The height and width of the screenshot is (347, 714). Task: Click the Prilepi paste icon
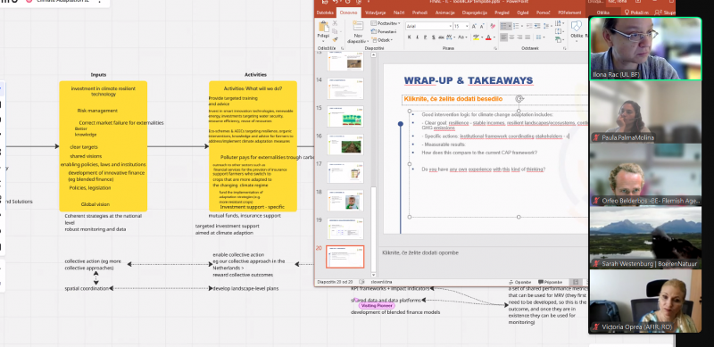click(x=323, y=27)
